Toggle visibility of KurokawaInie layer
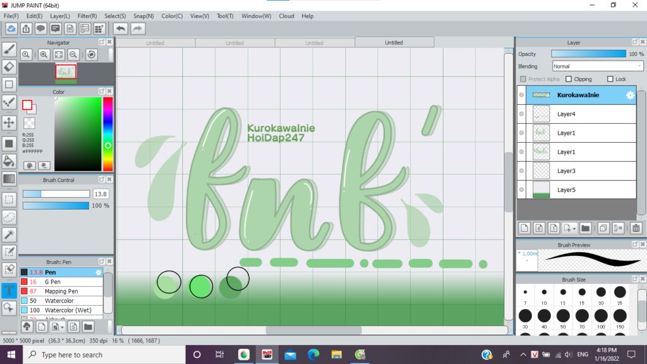 click(x=521, y=95)
